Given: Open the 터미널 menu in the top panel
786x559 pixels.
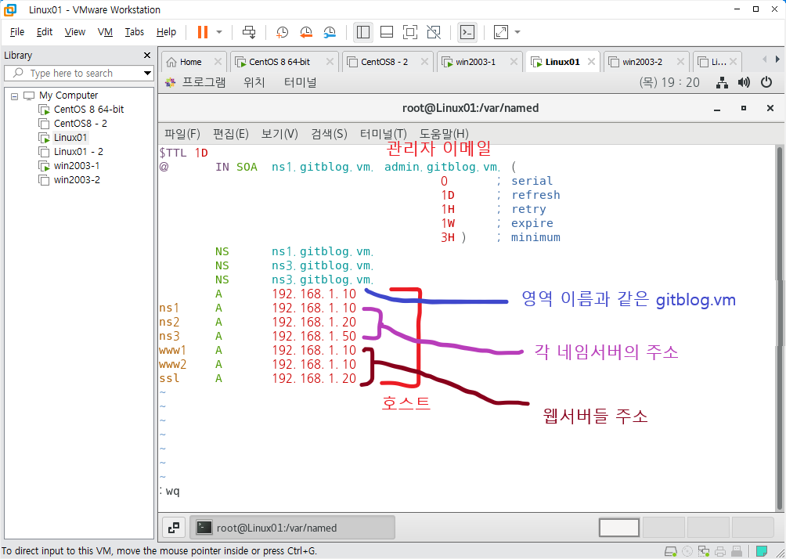Looking at the screenshot, I should coord(301,82).
